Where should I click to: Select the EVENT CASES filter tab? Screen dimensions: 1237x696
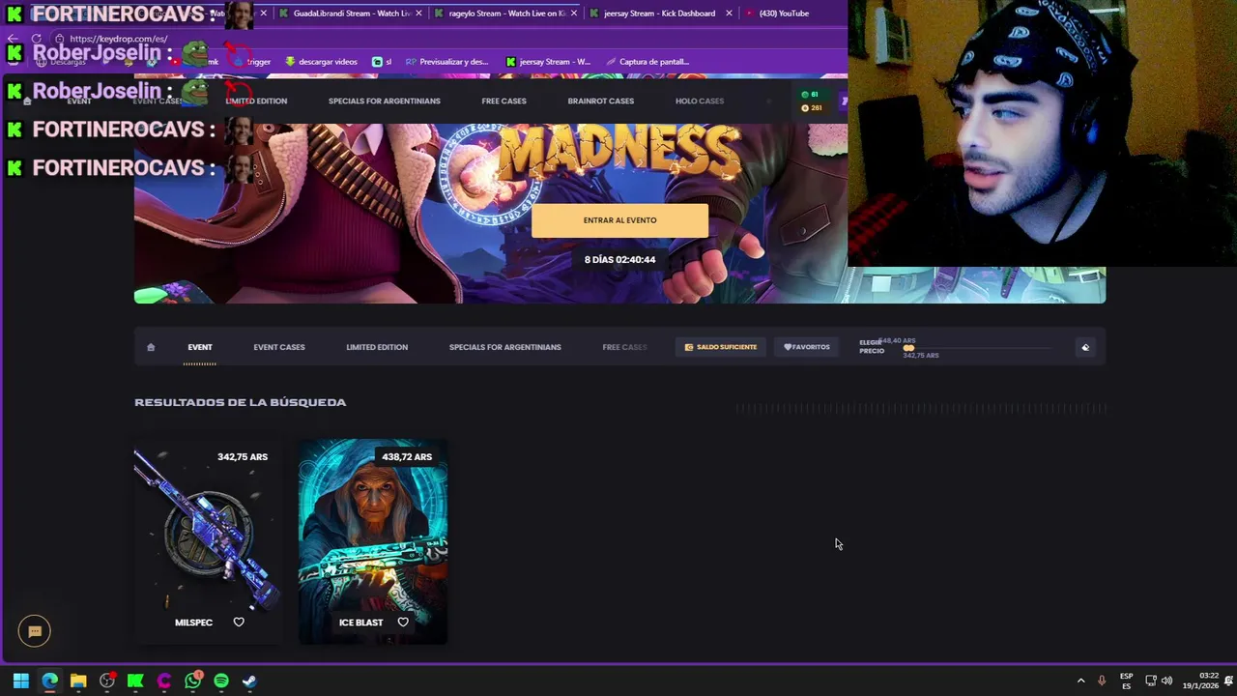tap(279, 347)
